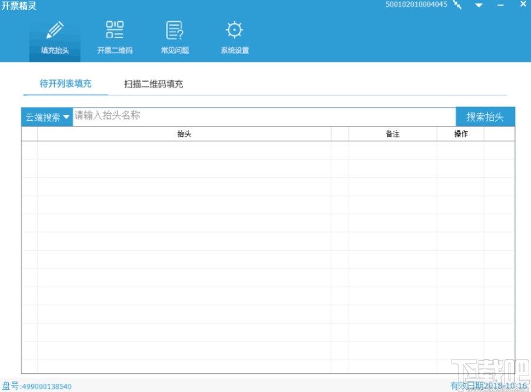Expand the 云端搜索 dropdown
The height and width of the screenshot is (392, 531).
click(47, 117)
